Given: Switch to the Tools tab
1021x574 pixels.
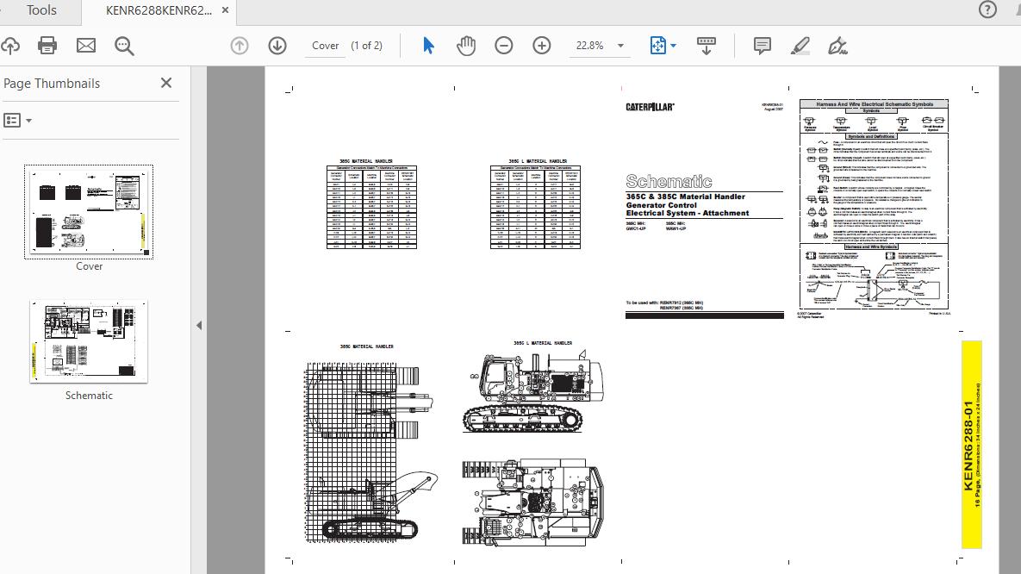Looking at the screenshot, I should (40, 10).
